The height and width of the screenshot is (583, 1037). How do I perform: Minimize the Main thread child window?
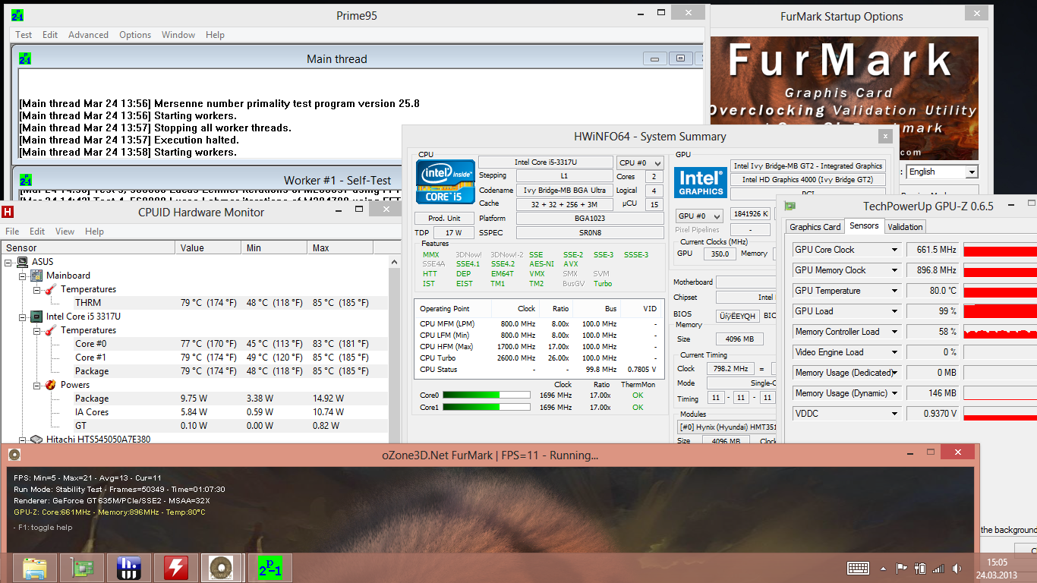point(654,58)
